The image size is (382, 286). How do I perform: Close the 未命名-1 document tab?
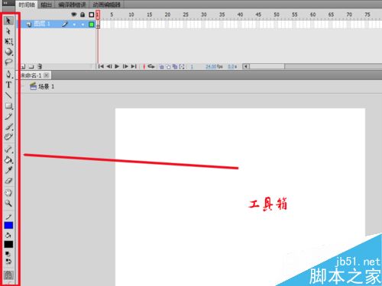47,76
